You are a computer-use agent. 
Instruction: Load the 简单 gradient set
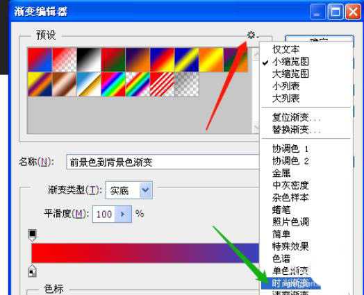(x=281, y=234)
